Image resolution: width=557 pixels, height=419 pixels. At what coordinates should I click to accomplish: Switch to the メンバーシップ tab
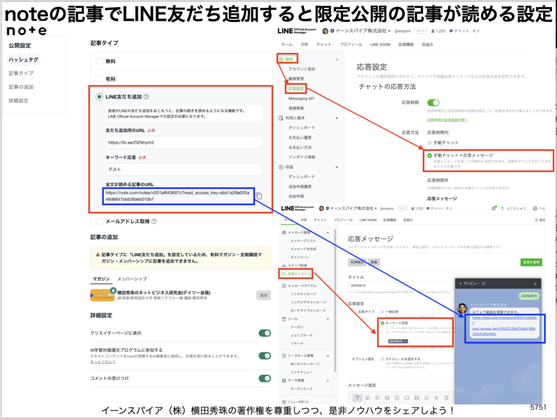point(132,279)
